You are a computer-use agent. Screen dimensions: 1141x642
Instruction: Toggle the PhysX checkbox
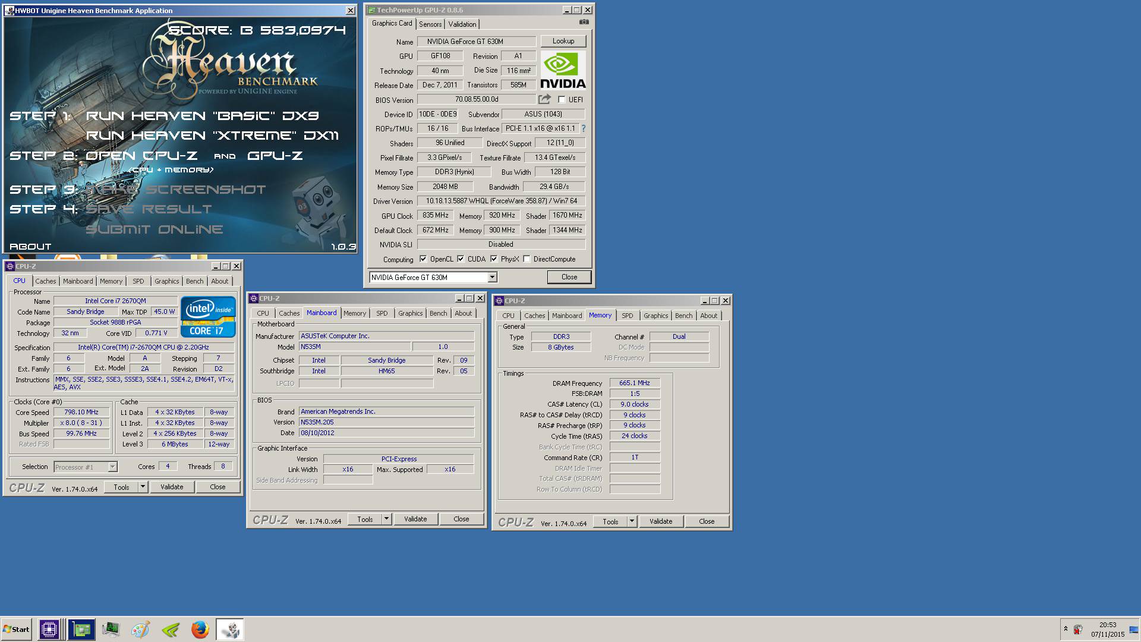click(x=494, y=259)
